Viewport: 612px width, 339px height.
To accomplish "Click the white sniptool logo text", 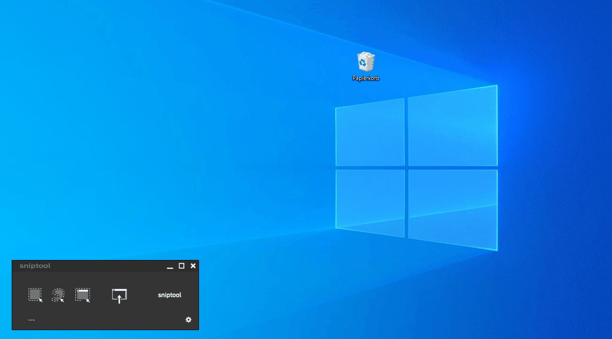I will [x=170, y=295].
